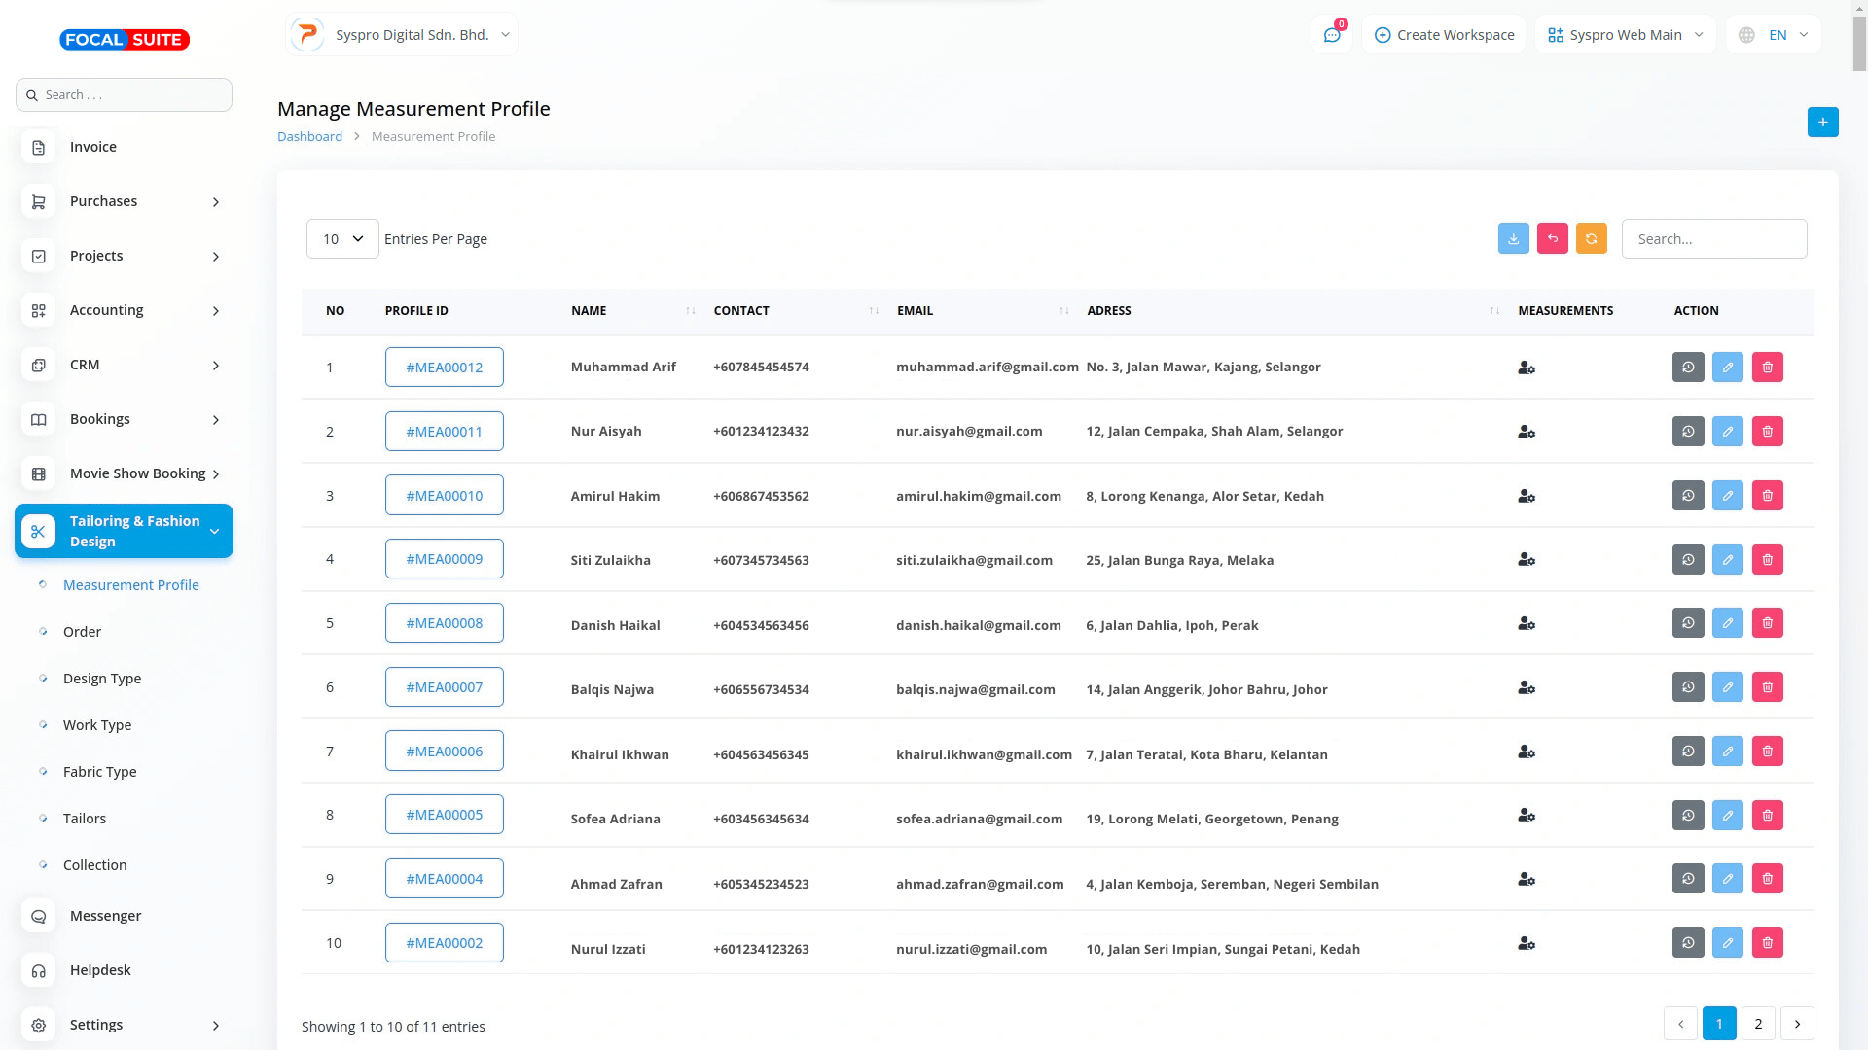Viewport: 1868px width, 1050px height.
Task: Open the EN language dropdown
Action: [1775, 35]
